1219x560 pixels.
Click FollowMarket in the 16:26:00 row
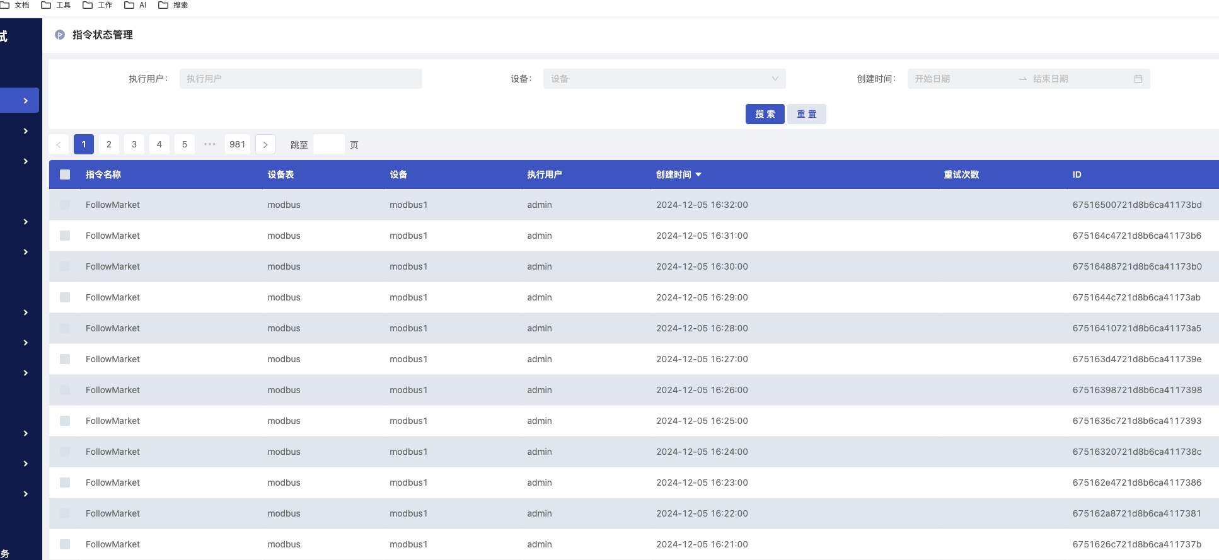[113, 390]
